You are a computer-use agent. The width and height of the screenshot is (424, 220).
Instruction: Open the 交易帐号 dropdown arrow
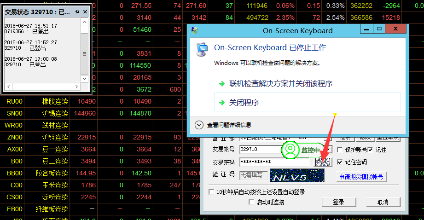tap(329, 150)
